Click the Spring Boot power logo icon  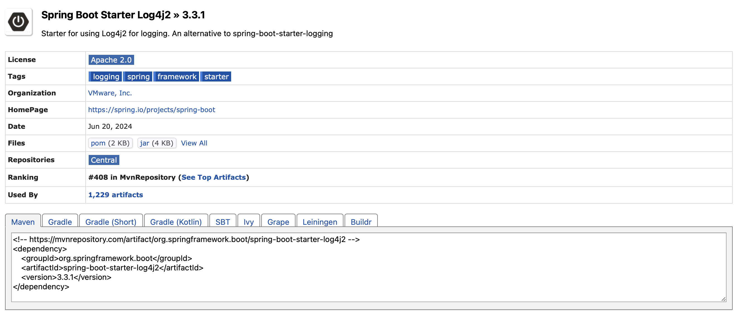click(x=19, y=22)
